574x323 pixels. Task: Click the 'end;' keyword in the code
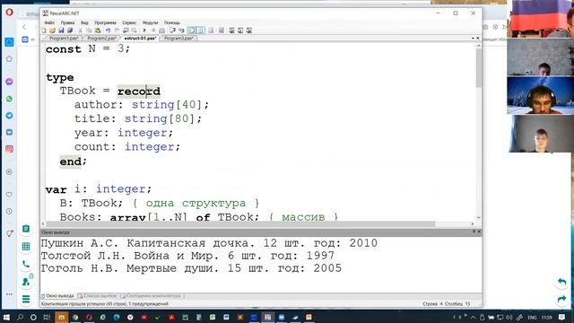coord(74,161)
